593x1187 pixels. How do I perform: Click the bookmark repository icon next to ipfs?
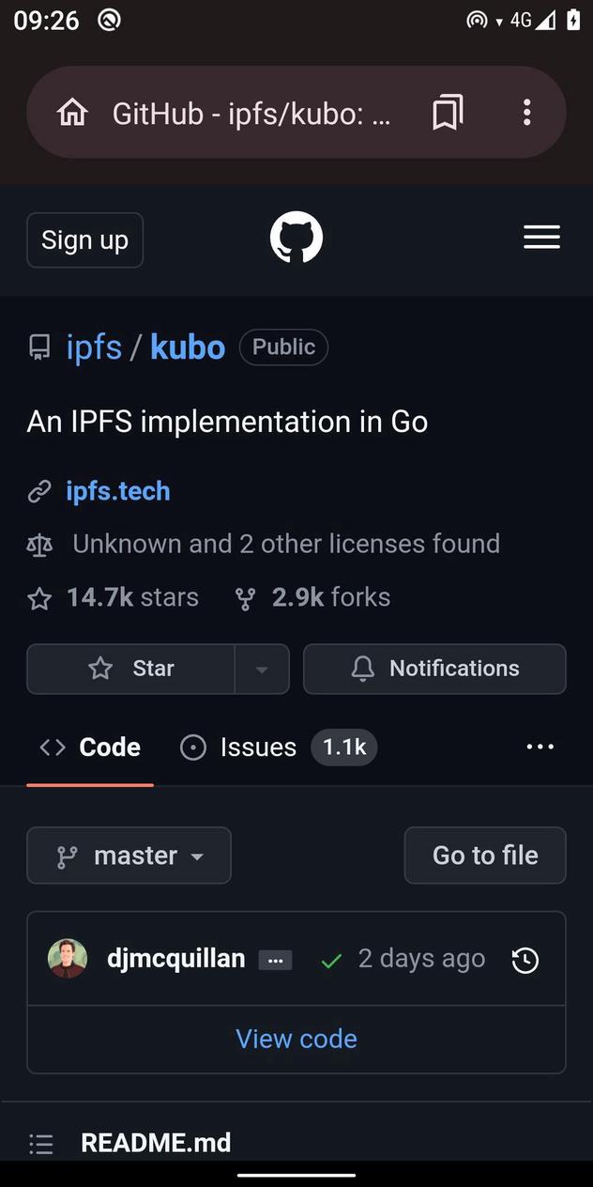click(38, 347)
